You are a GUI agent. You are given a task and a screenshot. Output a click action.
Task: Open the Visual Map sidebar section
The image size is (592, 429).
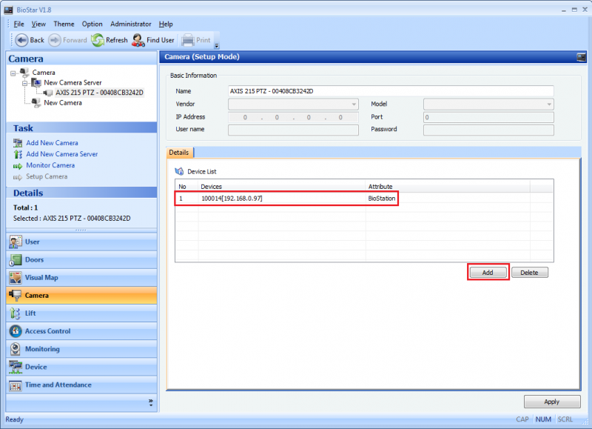point(41,278)
